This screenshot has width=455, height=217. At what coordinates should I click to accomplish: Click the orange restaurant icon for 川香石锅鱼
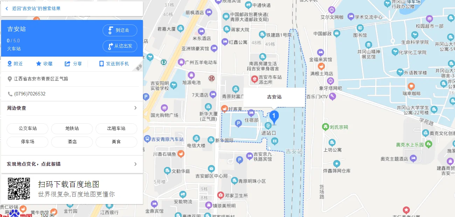coord(180,153)
